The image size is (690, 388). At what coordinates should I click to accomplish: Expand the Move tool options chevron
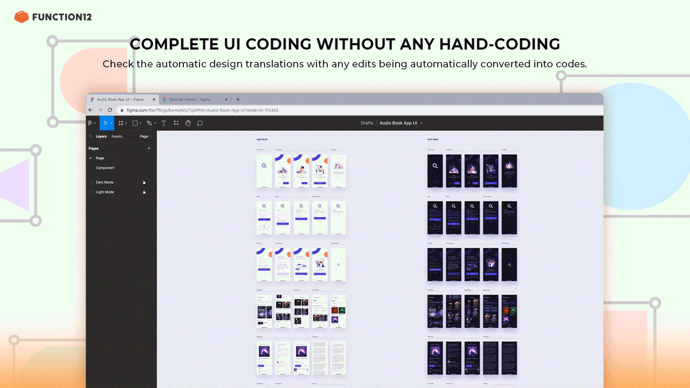click(112, 123)
